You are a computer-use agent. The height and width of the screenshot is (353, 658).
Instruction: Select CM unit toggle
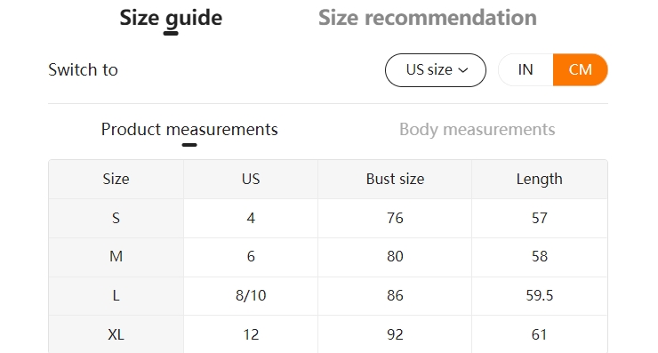click(581, 69)
